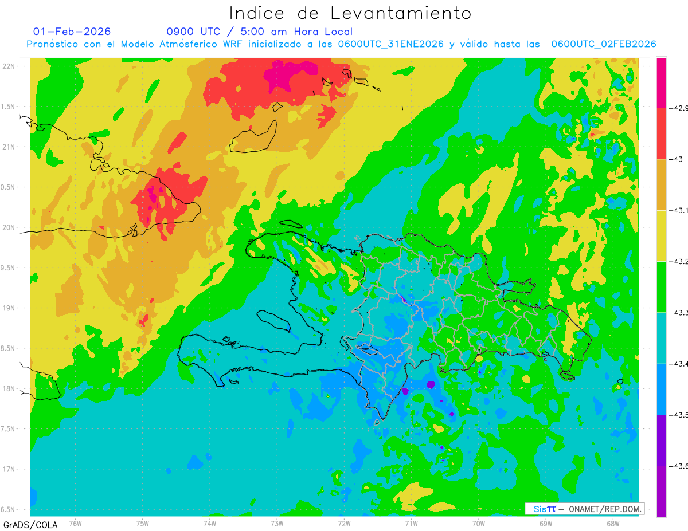Click the violet colorbar segment above -43.6
Screen dimensions: 688x531
point(661,439)
